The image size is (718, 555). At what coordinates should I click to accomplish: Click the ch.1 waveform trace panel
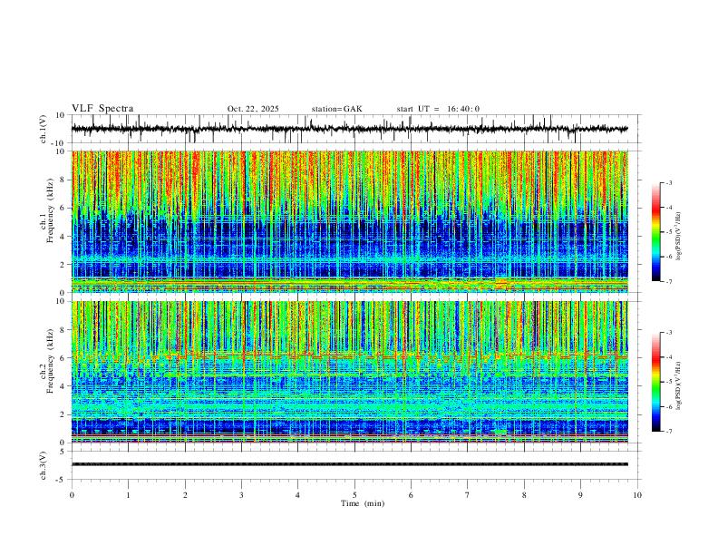click(356, 129)
